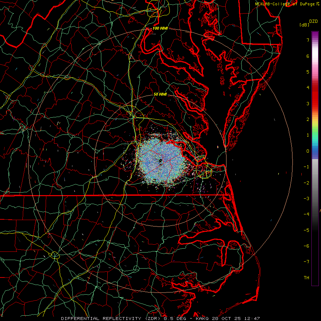Click the -1 dB scale label
This screenshot has height=321, width=321.
point(306,167)
